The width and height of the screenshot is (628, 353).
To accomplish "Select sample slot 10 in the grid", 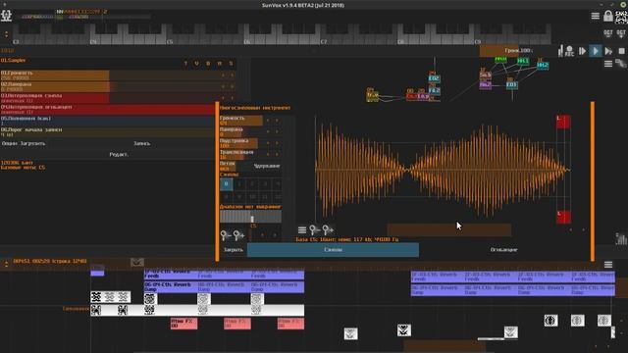I will [252, 197].
